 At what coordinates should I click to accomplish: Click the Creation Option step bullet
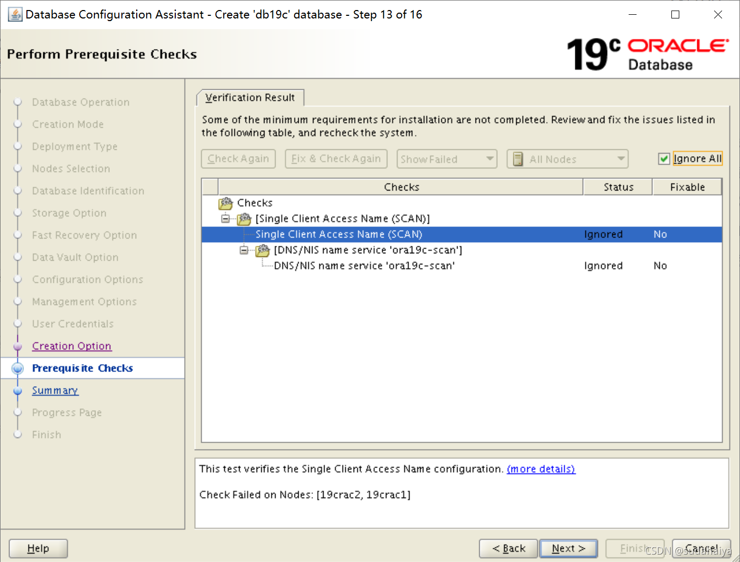click(x=18, y=346)
